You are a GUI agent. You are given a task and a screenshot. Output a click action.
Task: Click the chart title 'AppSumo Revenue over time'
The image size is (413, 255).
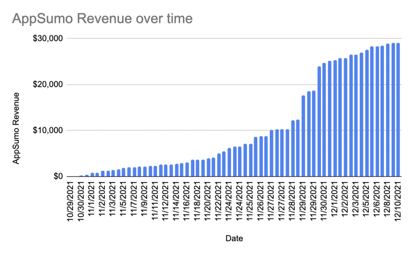[x=102, y=19]
